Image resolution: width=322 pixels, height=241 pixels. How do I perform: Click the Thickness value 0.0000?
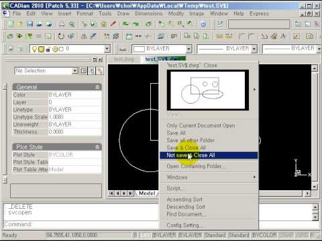tap(74, 132)
